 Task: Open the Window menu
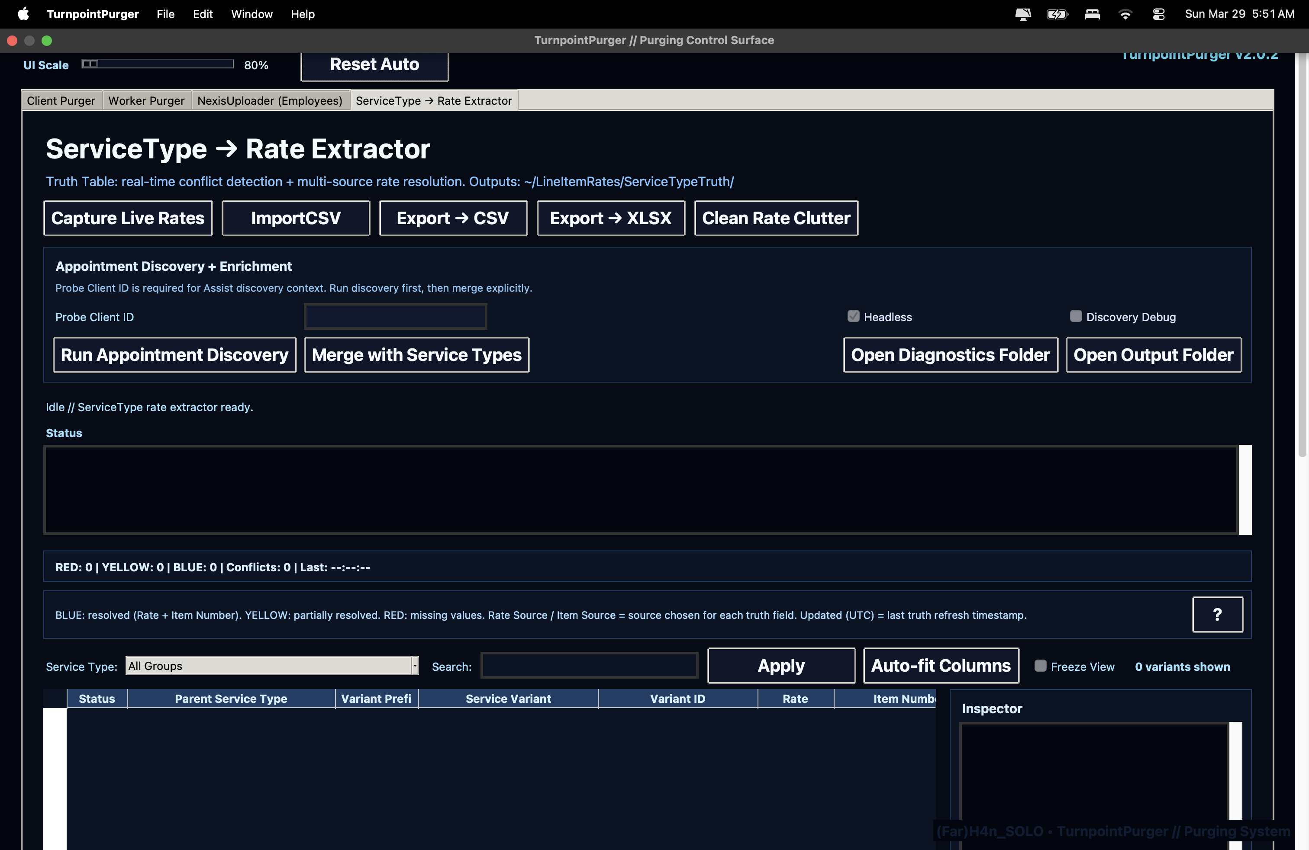click(x=251, y=14)
